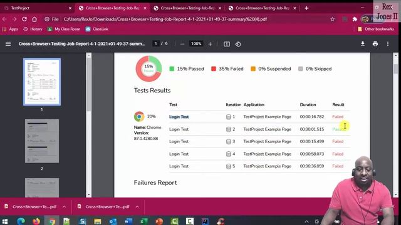Open Other bookmarks folder
Viewport: 401px width, 225px height.
coord(376,29)
